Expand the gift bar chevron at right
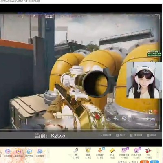 [158, 153]
